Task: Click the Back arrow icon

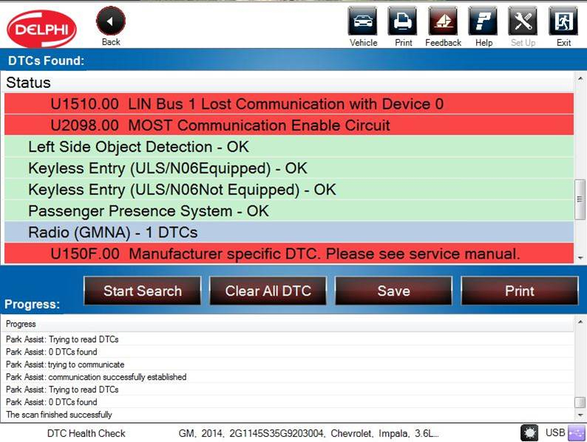Action: [111, 21]
